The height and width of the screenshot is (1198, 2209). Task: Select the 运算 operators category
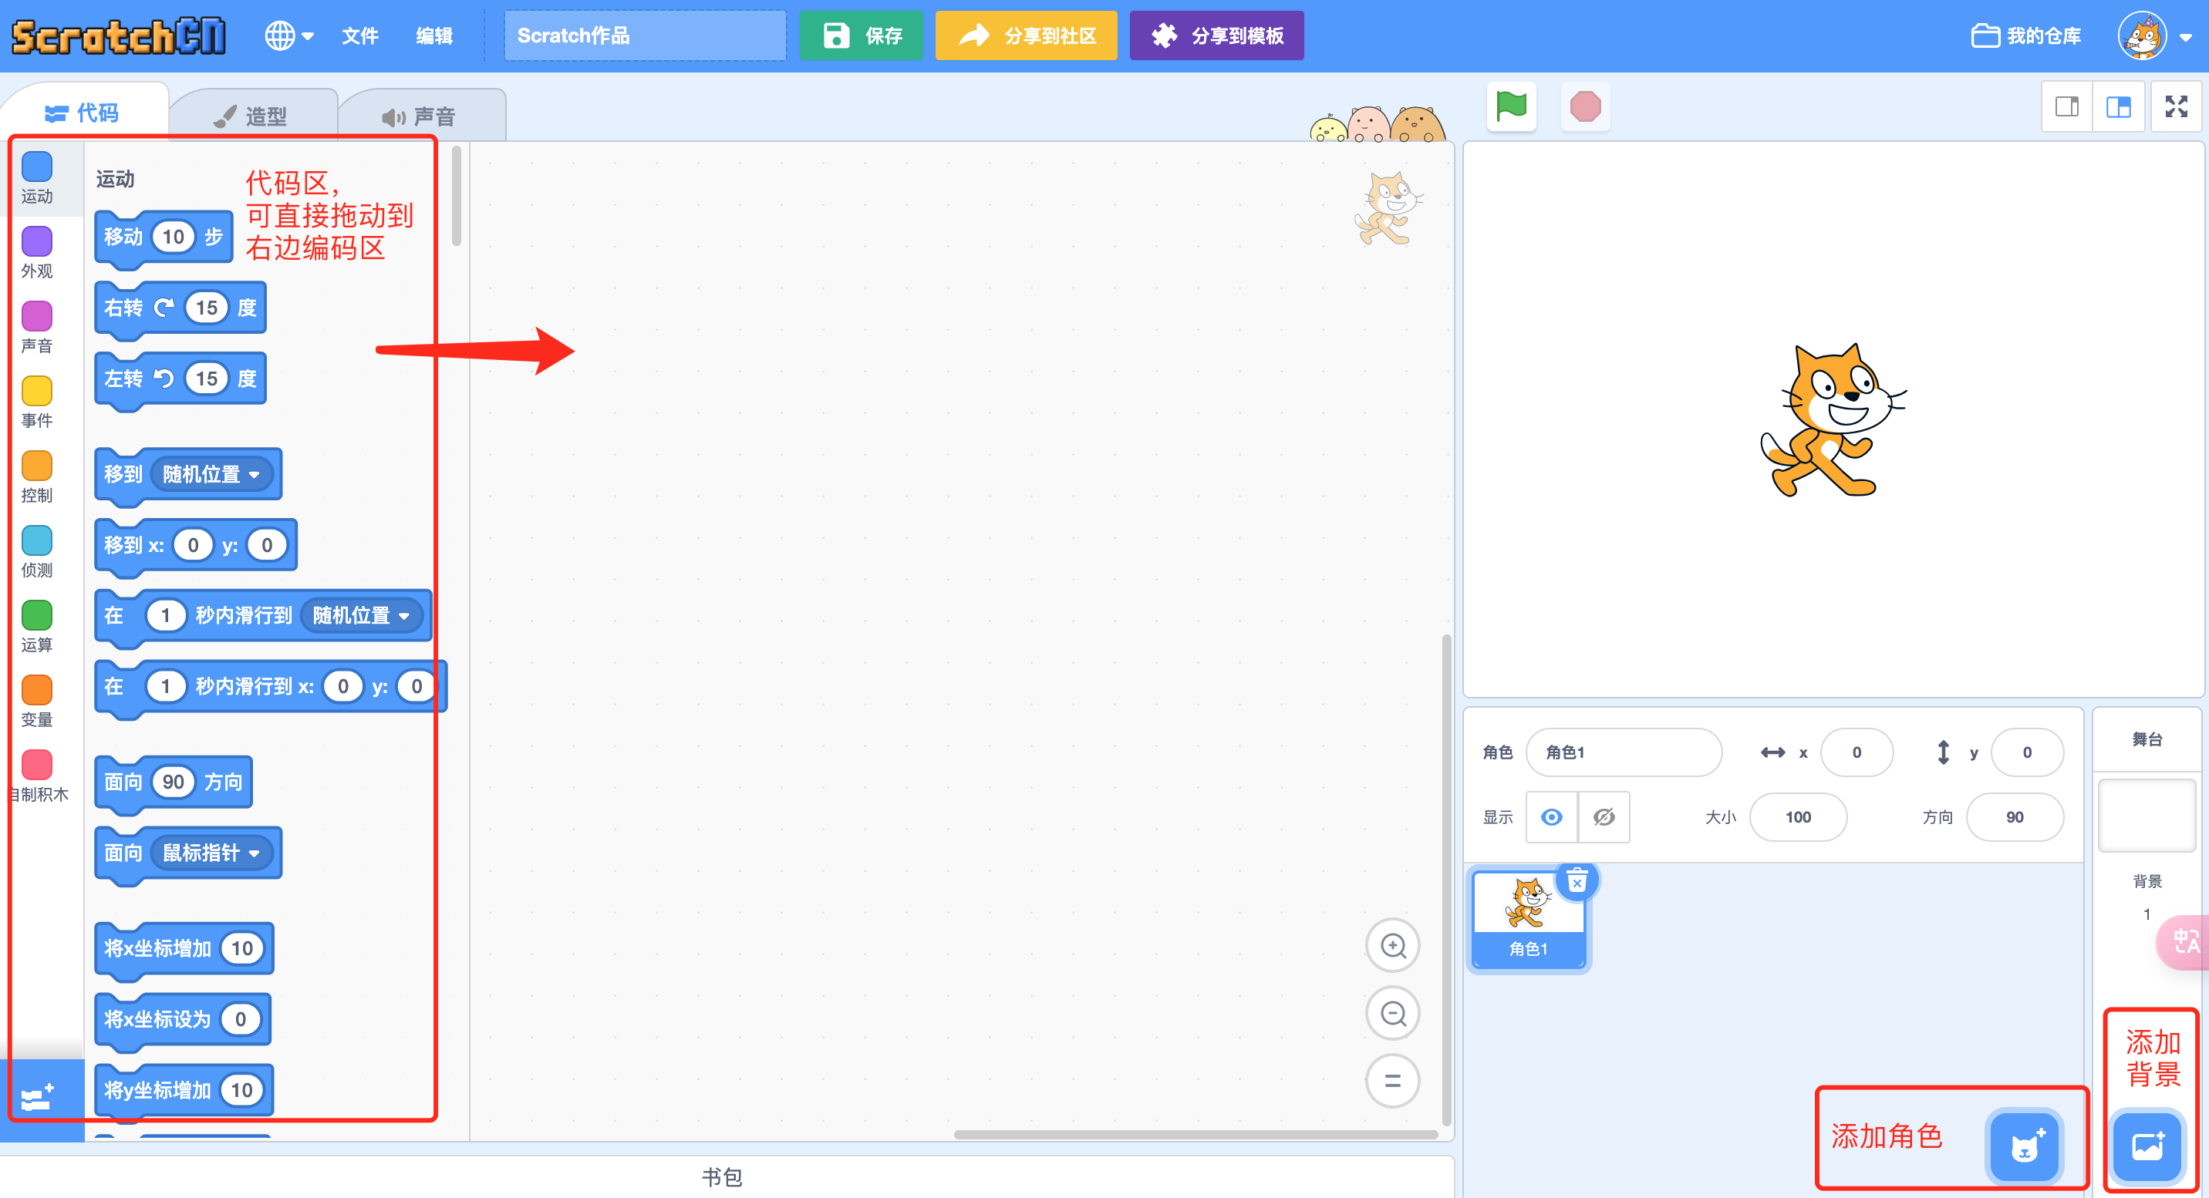pyautogui.click(x=37, y=627)
